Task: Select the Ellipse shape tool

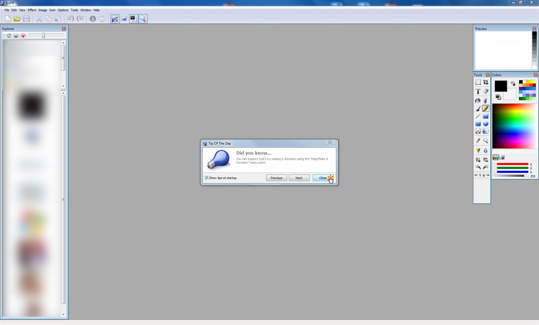Action: pos(486,124)
